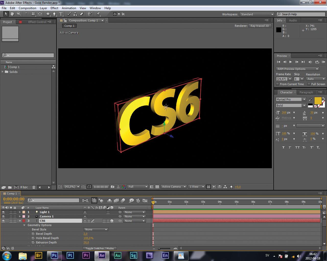Open the Composition menu
Viewport: 327px width, 261px height.
coord(27,8)
